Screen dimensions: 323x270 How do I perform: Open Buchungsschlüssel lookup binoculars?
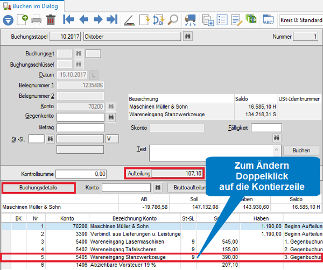[x=79, y=64]
